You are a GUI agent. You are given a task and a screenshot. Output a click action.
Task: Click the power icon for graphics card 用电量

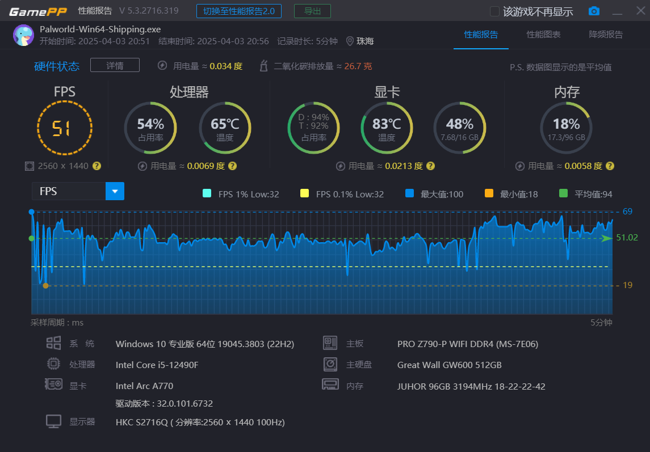tap(341, 166)
